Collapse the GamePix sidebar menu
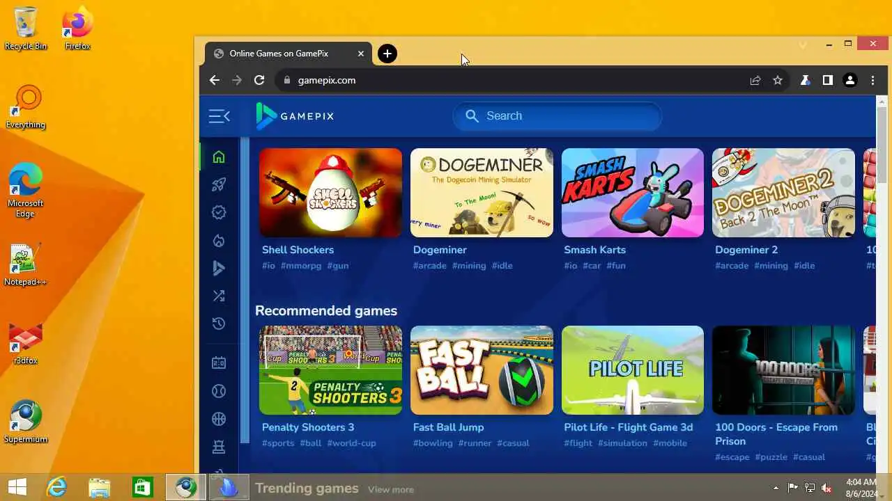The height and width of the screenshot is (501, 892). click(x=219, y=116)
